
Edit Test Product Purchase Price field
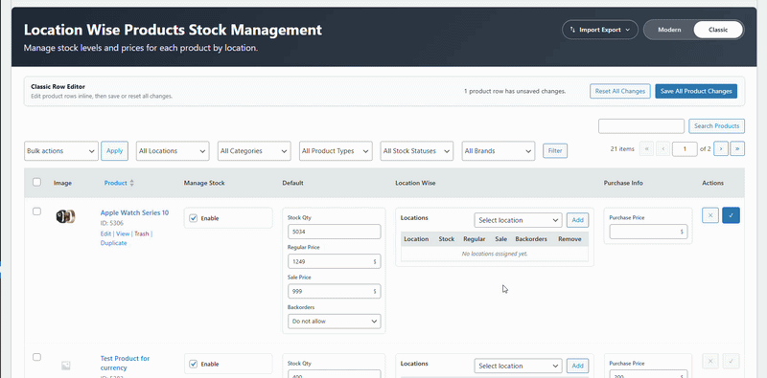click(x=648, y=375)
